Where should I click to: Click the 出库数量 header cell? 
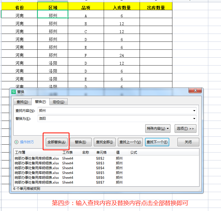click(x=156, y=6)
